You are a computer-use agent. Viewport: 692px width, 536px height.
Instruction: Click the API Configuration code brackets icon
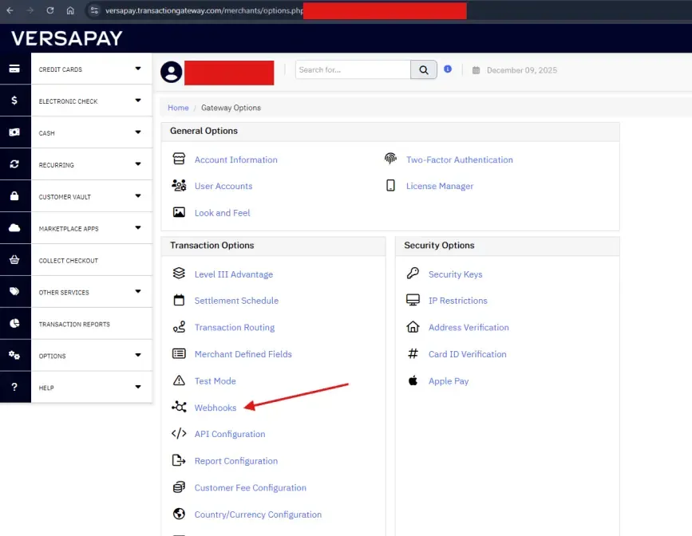[x=178, y=434]
